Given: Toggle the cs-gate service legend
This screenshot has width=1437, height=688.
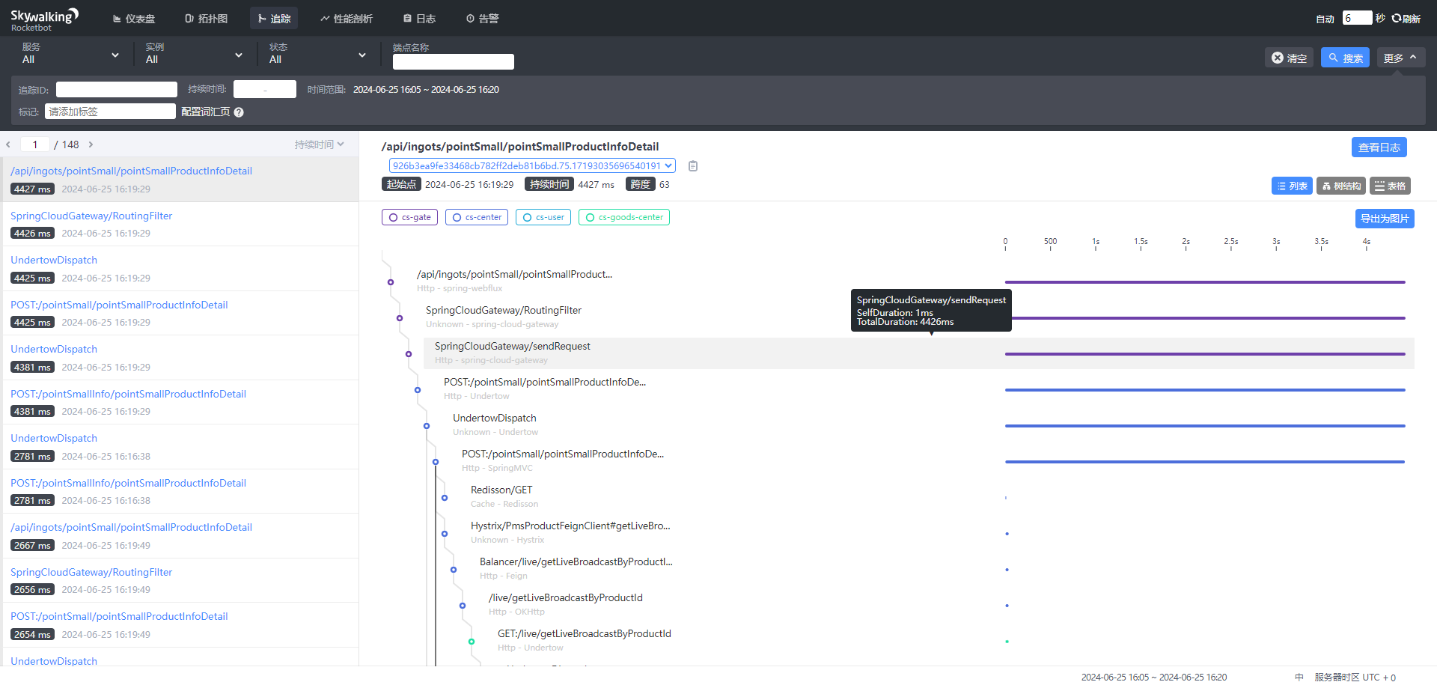Looking at the screenshot, I should [x=409, y=217].
